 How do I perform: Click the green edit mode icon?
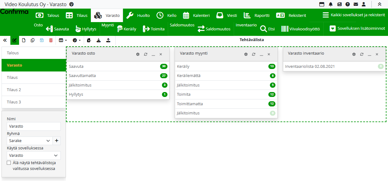14,40
